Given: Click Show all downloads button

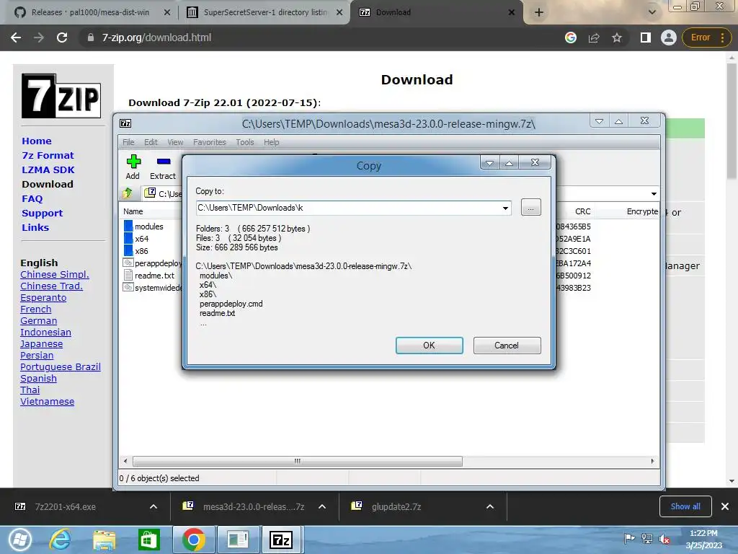Looking at the screenshot, I should (685, 506).
